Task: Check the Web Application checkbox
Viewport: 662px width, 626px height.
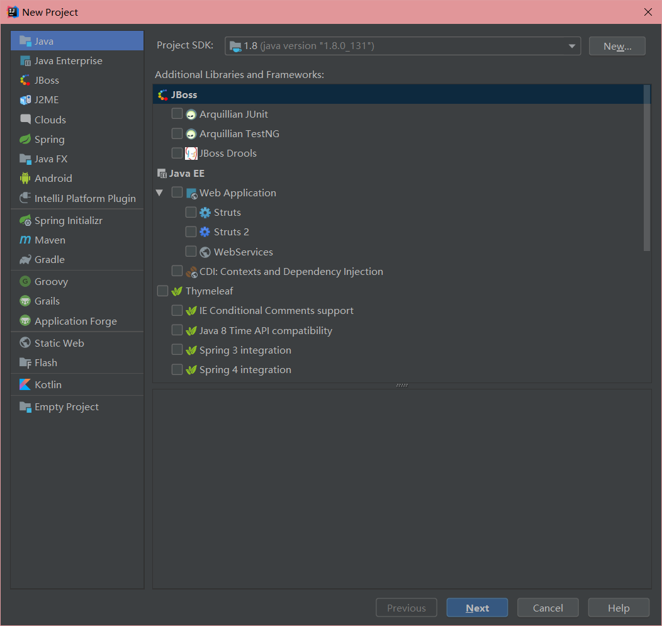Action: coord(177,193)
